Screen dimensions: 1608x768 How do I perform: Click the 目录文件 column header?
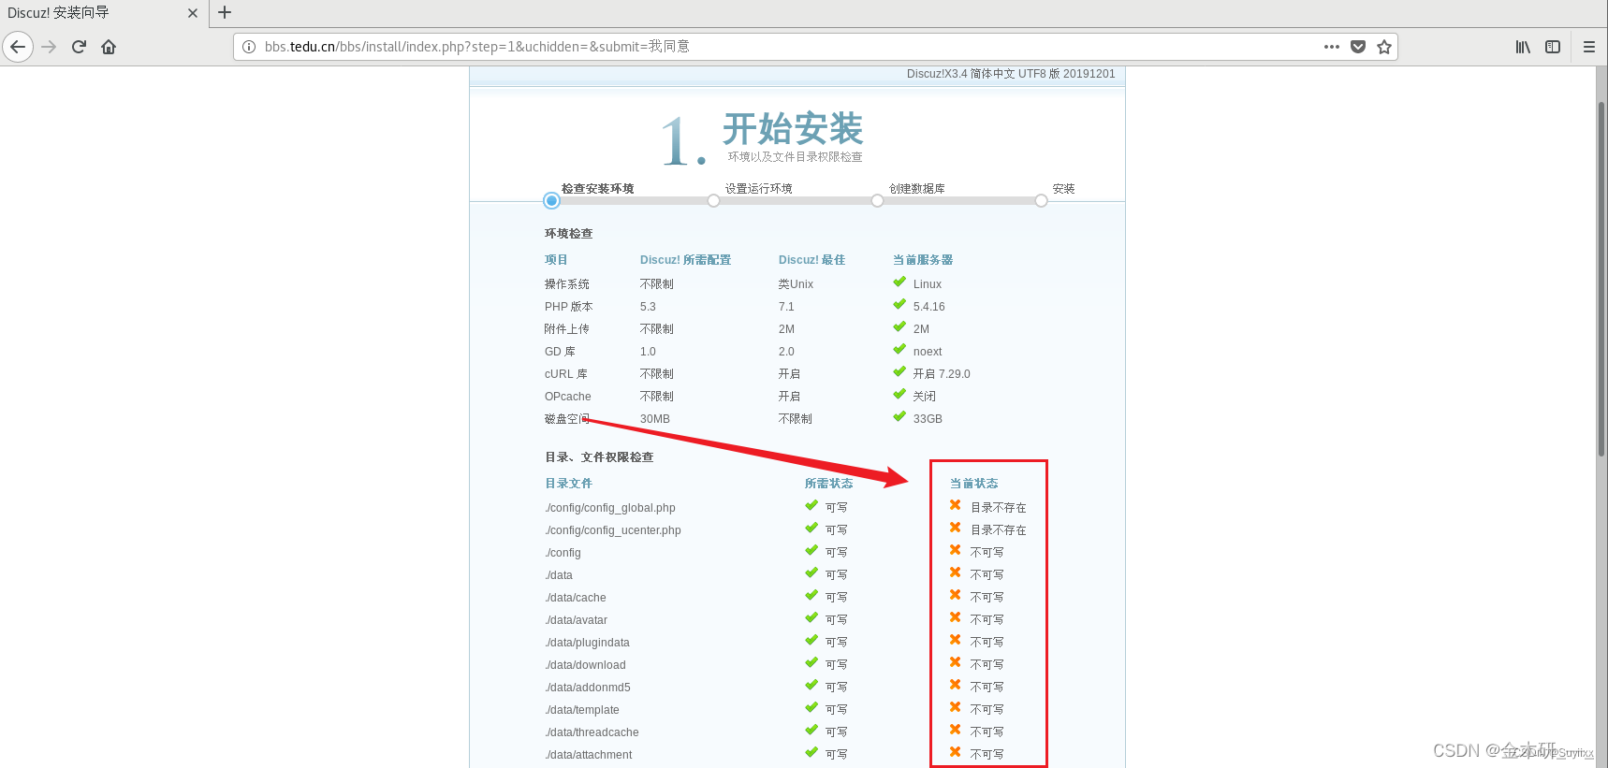569,484
